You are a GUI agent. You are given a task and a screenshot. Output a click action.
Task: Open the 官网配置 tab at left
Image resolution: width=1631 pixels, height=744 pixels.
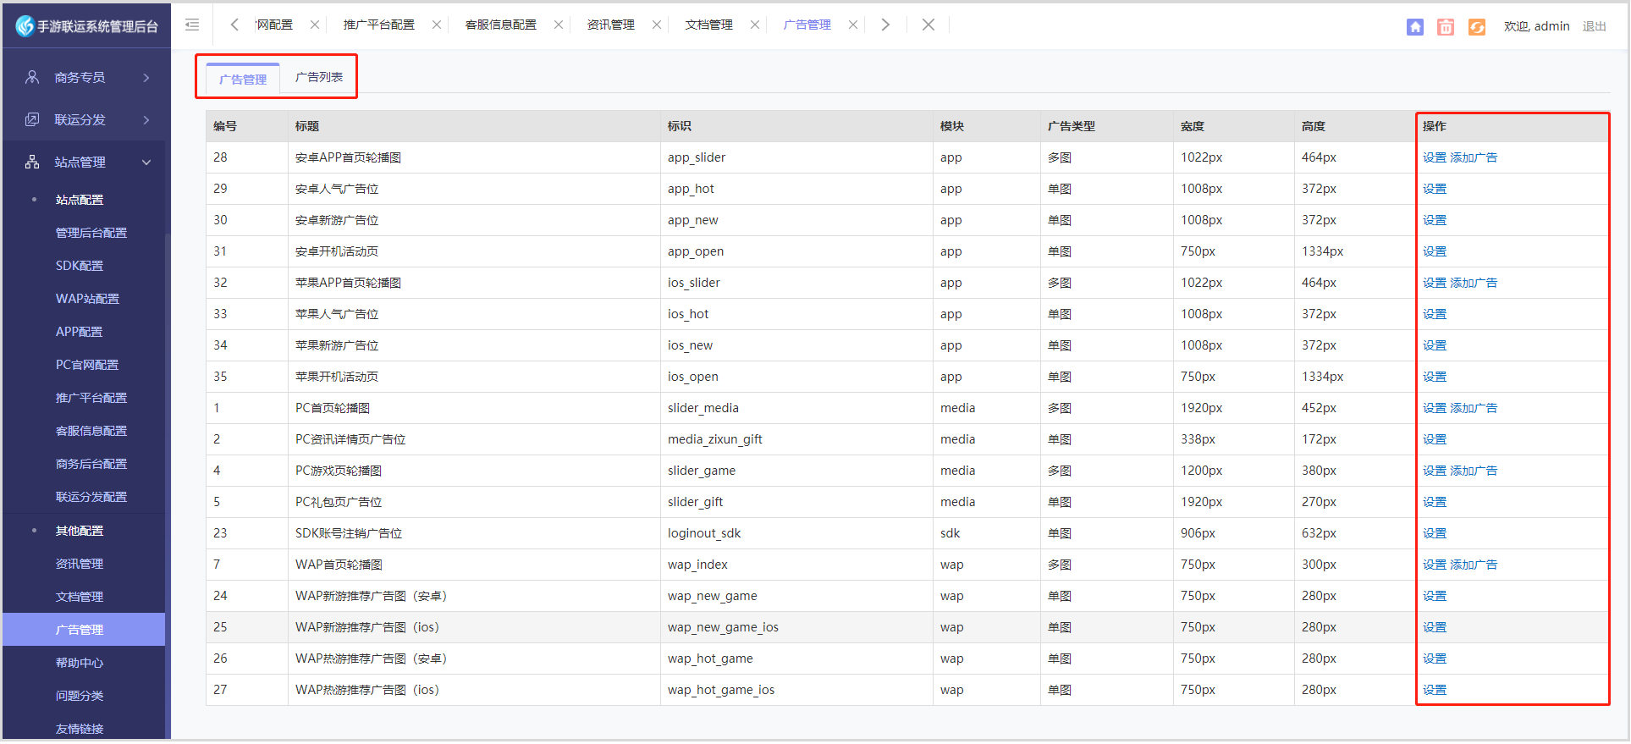click(x=274, y=25)
